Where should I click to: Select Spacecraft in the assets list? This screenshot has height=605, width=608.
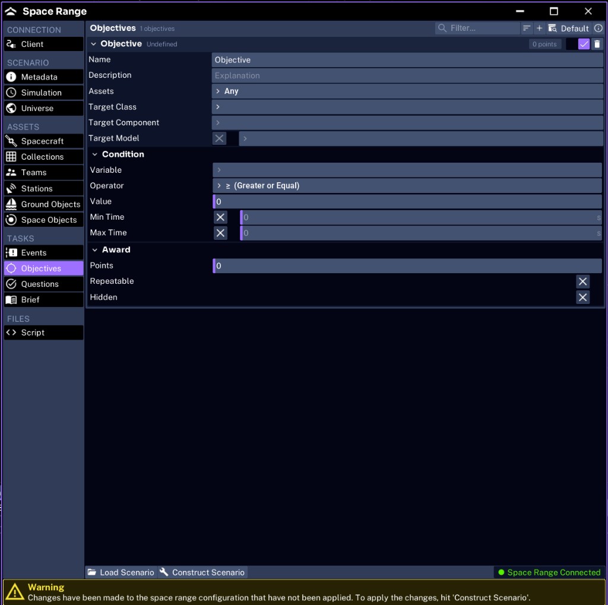coord(43,141)
